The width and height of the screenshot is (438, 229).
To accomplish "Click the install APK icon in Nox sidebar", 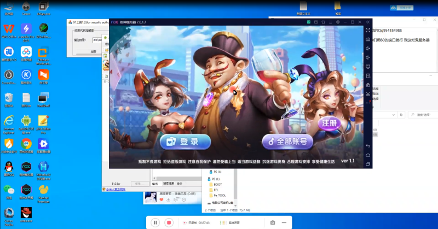I will click(x=368, y=76).
